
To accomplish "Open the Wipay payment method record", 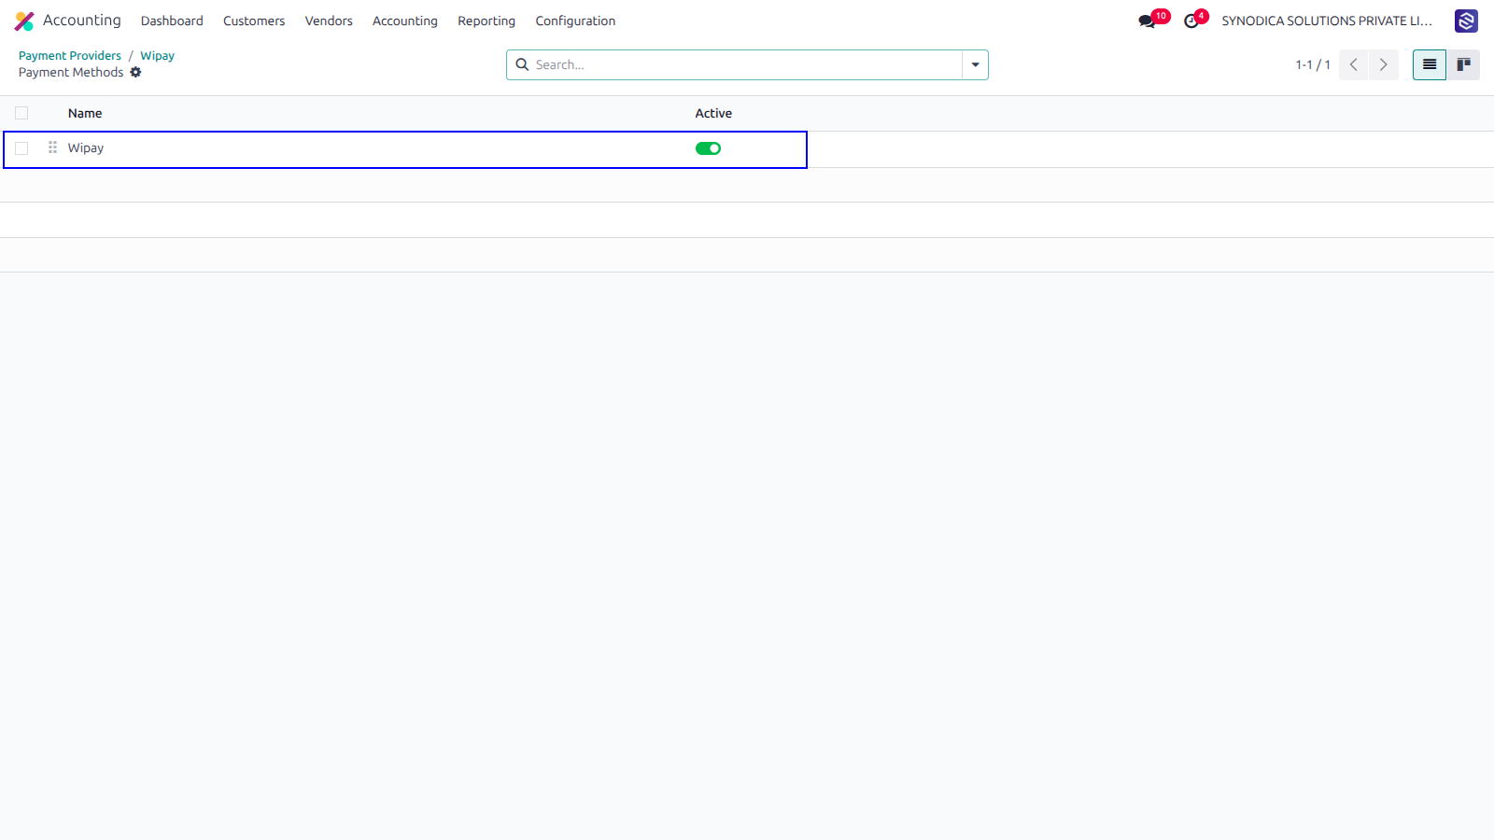I will click(x=86, y=148).
